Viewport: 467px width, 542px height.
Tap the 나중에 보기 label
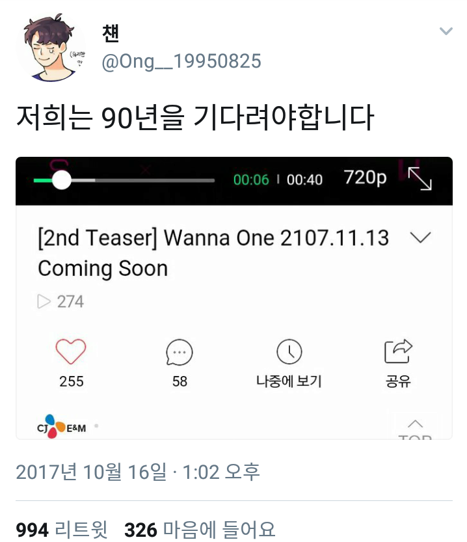(289, 381)
